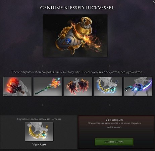This screenshot has height=151, width=155.
Task: Click the left star of the upper divider
Action: (x=42, y=66)
